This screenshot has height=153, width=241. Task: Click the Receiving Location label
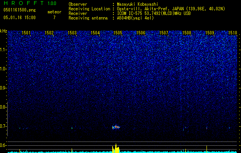click(x=89, y=9)
